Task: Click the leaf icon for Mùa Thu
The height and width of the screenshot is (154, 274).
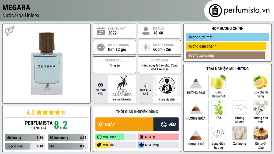Action: point(99,145)
